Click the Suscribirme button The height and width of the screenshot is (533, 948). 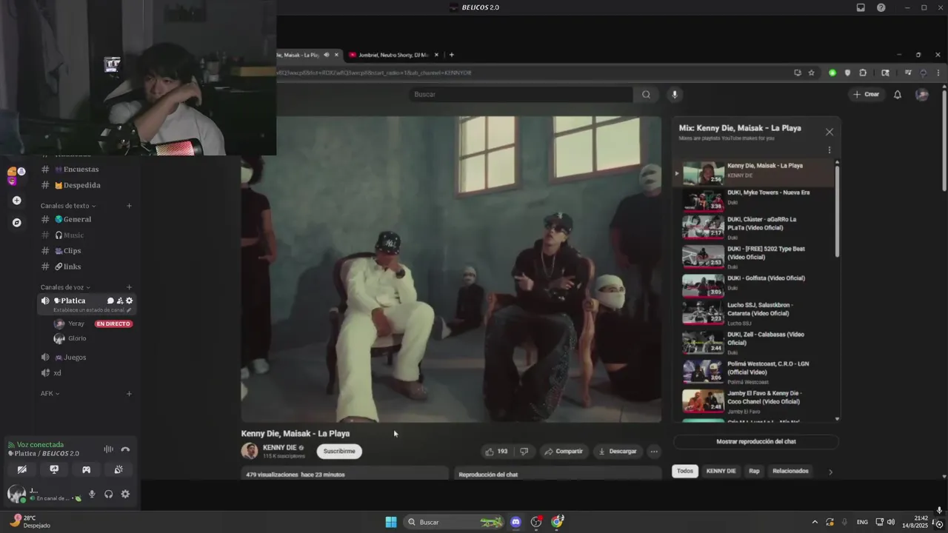339,451
